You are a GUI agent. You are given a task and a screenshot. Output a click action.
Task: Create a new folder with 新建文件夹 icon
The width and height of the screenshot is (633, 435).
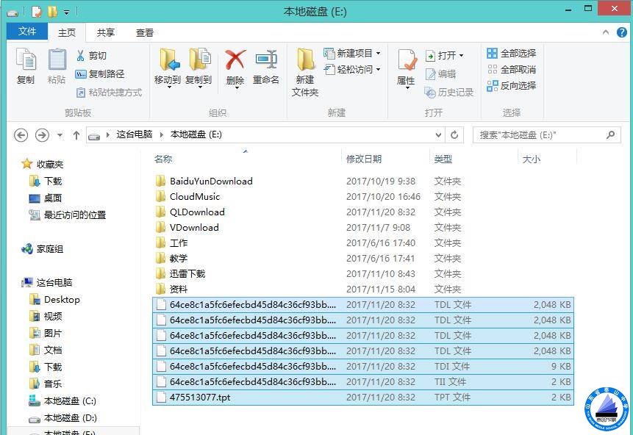(305, 62)
